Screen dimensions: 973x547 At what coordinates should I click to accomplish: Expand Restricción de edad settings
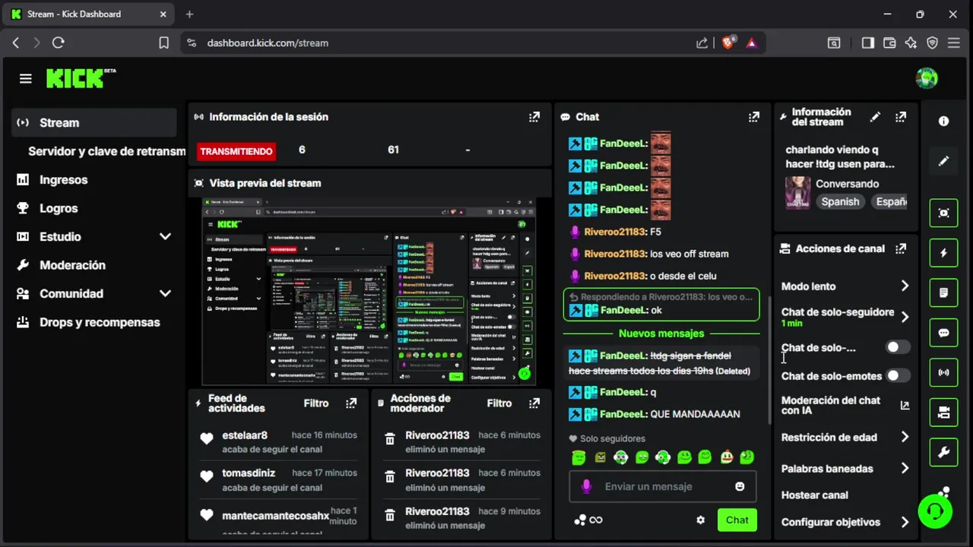click(905, 437)
